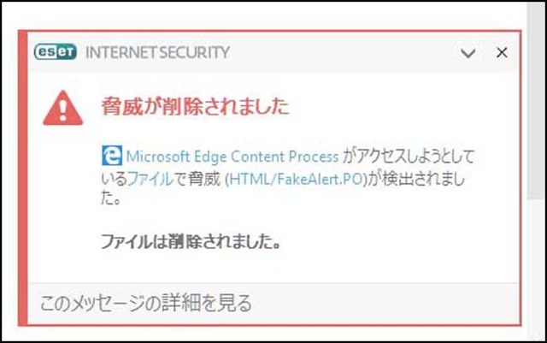Click the empty area of the notification header bar

tap(344, 52)
